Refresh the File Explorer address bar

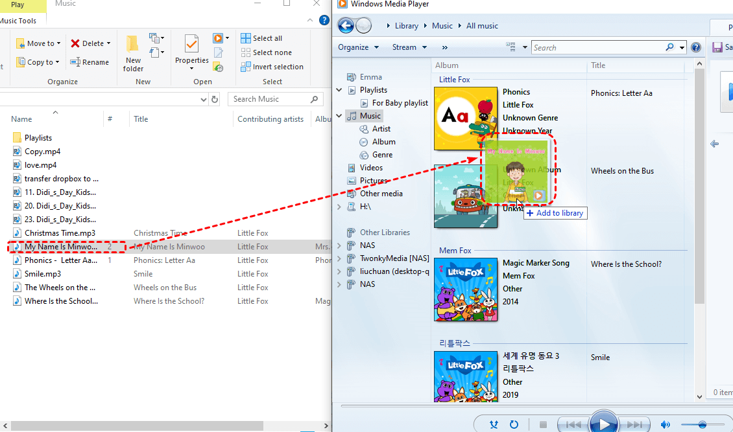click(215, 99)
